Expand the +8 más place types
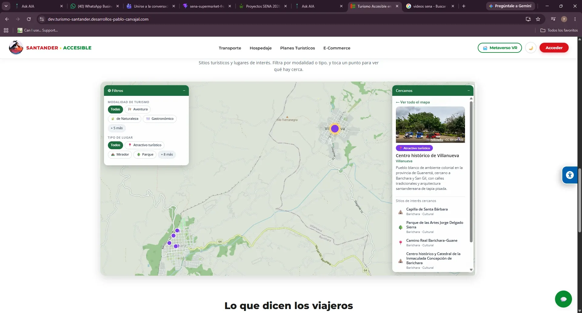The width and height of the screenshot is (582, 313). tap(167, 155)
